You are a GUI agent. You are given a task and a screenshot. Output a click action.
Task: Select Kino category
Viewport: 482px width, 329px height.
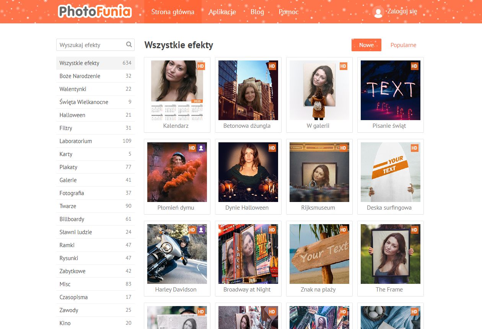coord(95,323)
